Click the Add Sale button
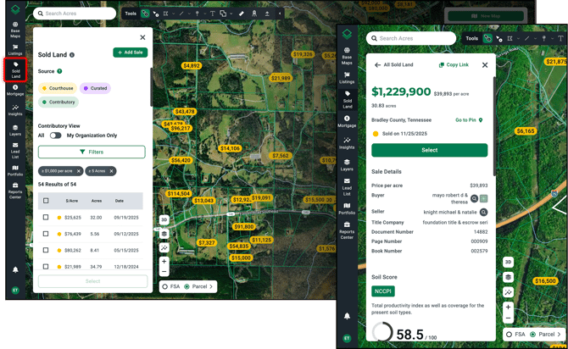568x349 pixels. tap(130, 53)
